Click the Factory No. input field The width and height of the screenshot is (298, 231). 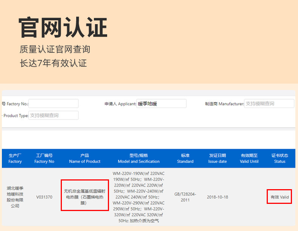54,104
